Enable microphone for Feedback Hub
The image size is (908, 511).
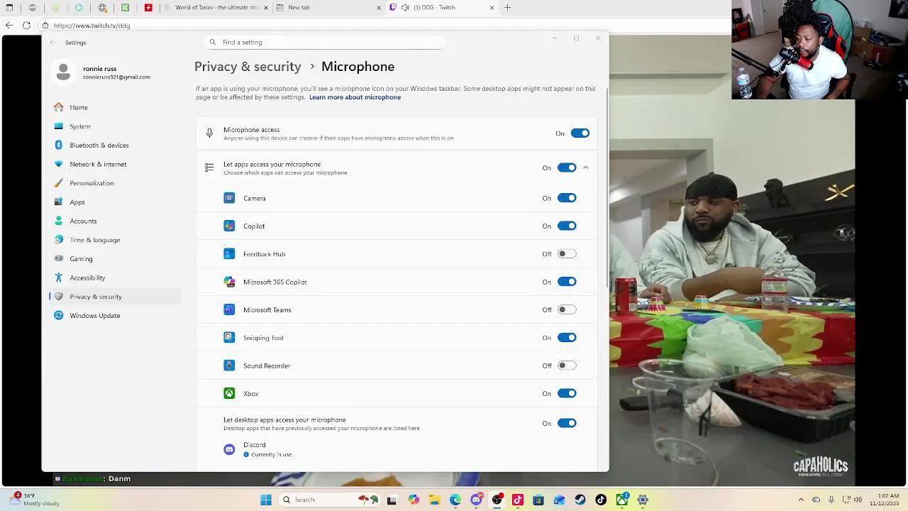567,254
